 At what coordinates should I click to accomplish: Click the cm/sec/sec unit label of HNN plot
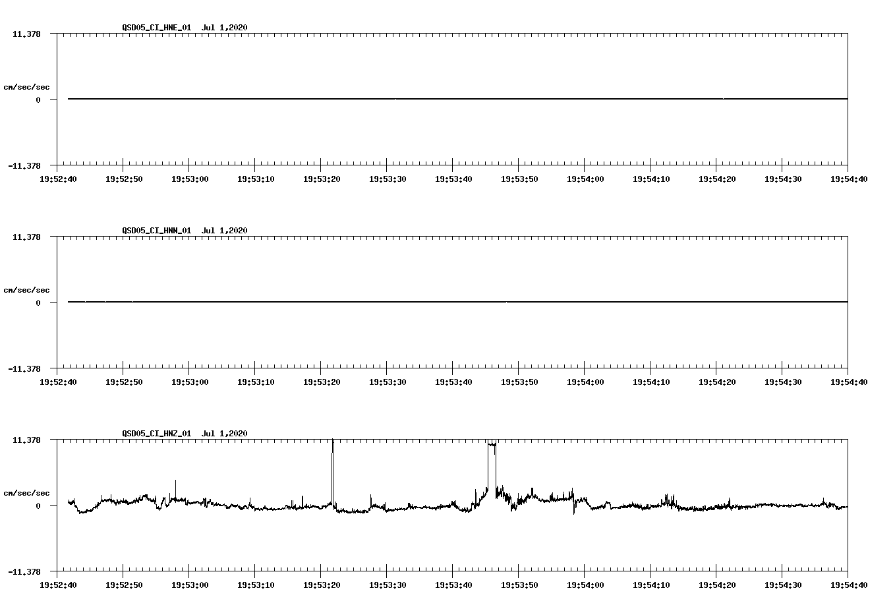[x=26, y=290]
